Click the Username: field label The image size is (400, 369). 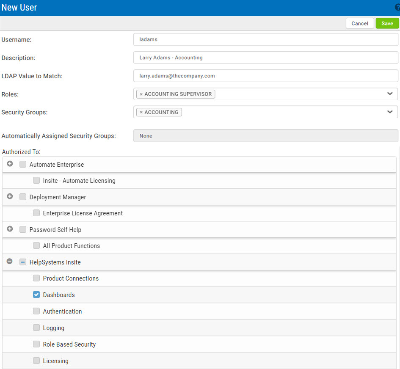click(x=17, y=40)
